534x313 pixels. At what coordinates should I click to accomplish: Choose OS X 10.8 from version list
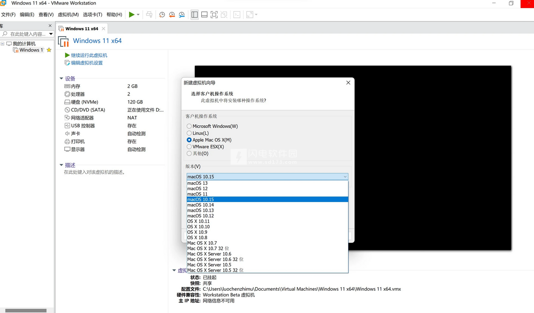click(x=267, y=238)
